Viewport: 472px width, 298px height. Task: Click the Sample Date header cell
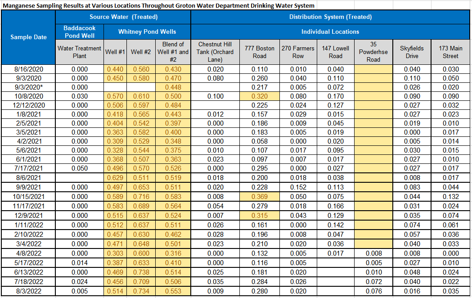(x=28, y=37)
